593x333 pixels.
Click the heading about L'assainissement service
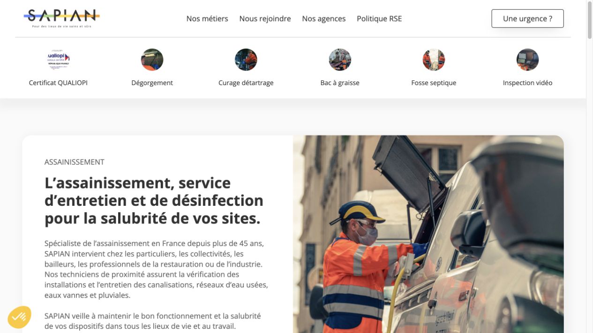coord(154,200)
